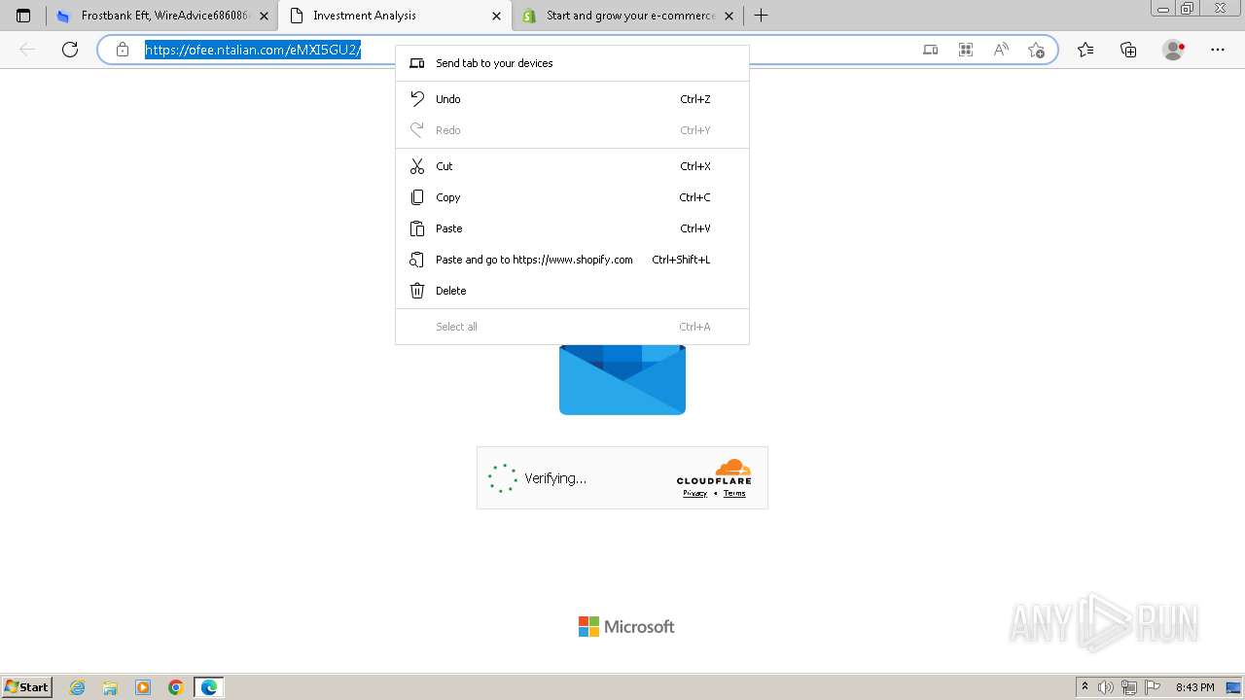1245x700 pixels.
Task: Click the Cloudflare Terms link
Action: click(x=734, y=493)
